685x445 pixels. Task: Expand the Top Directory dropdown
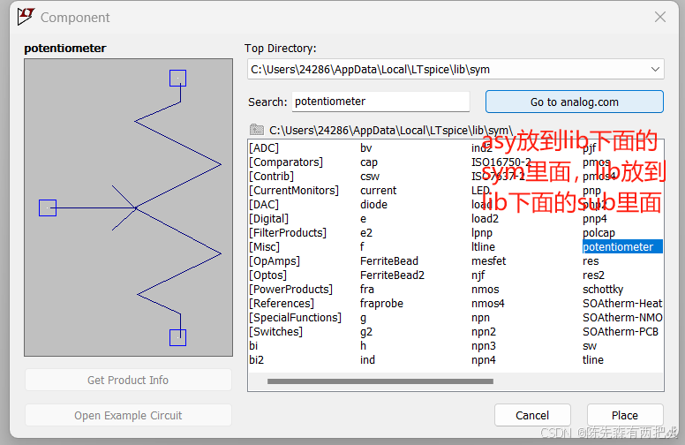pos(655,70)
